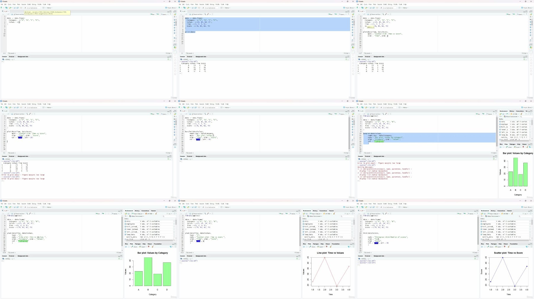This screenshot has width=534, height=299.
Task: Open R Script file type selector in data.frame tooltip window
Action: 169,53
